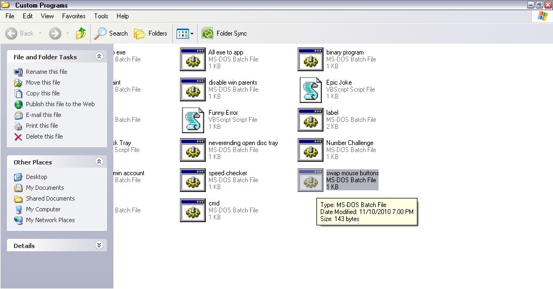
Task: Click the e-mail envelope icon
Action: click(18, 115)
